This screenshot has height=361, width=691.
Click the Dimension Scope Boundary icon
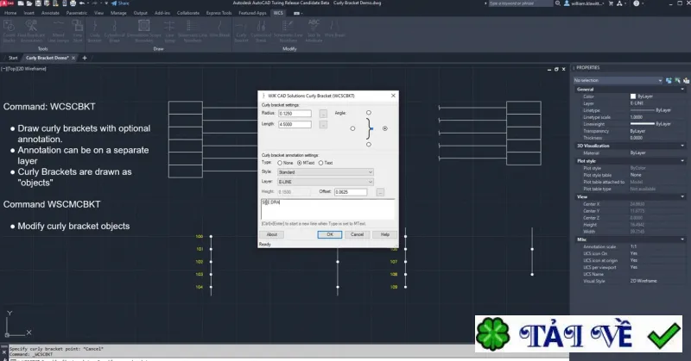pos(143,31)
